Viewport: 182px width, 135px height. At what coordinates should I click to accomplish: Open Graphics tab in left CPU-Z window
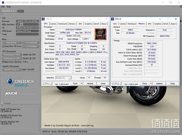pos(88,24)
